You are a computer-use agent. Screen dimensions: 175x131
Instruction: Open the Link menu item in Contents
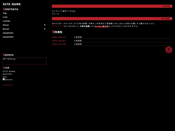click(5, 17)
